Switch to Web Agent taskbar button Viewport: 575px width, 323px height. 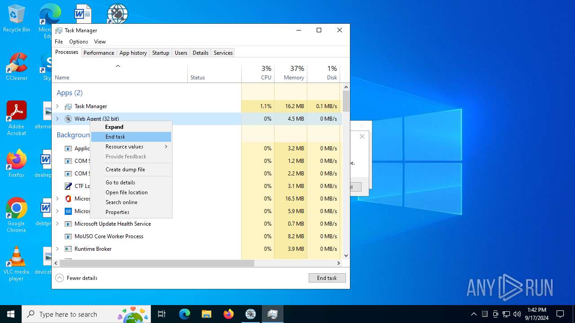tap(251, 314)
